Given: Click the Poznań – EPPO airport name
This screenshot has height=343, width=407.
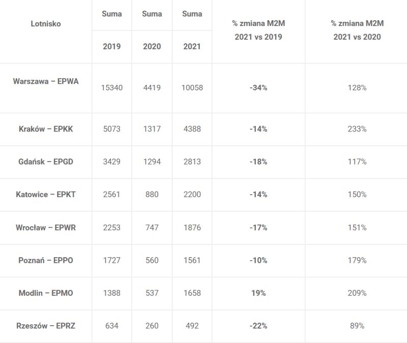Looking at the screenshot, I should click(x=46, y=260).
